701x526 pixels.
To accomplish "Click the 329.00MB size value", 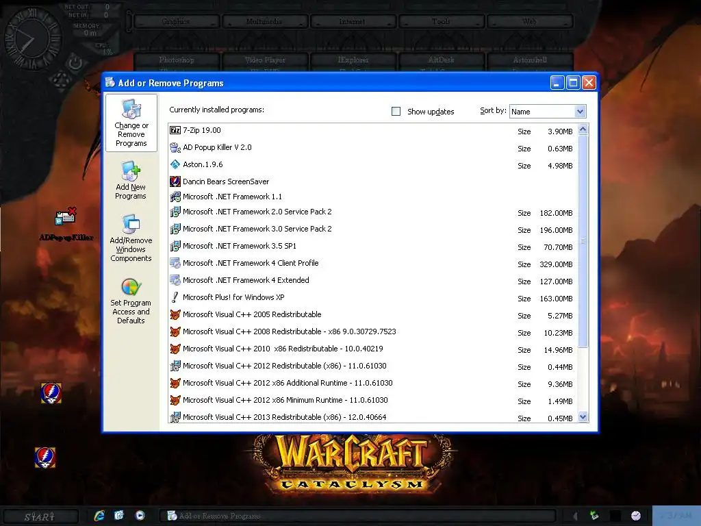I will pyautogui.click(x=556, y=264).
